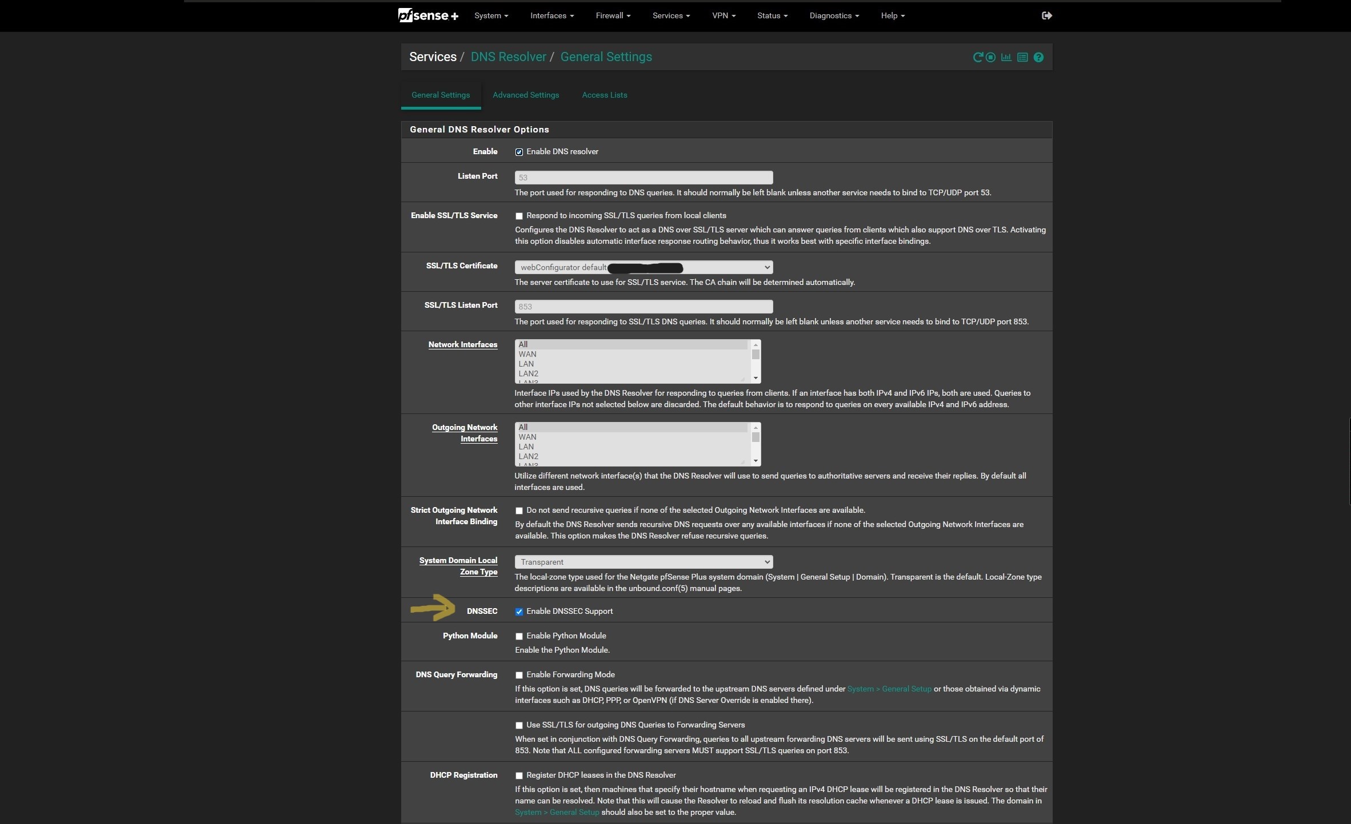Click DNS Resolver breadcrumb link

tap(508, 57)
